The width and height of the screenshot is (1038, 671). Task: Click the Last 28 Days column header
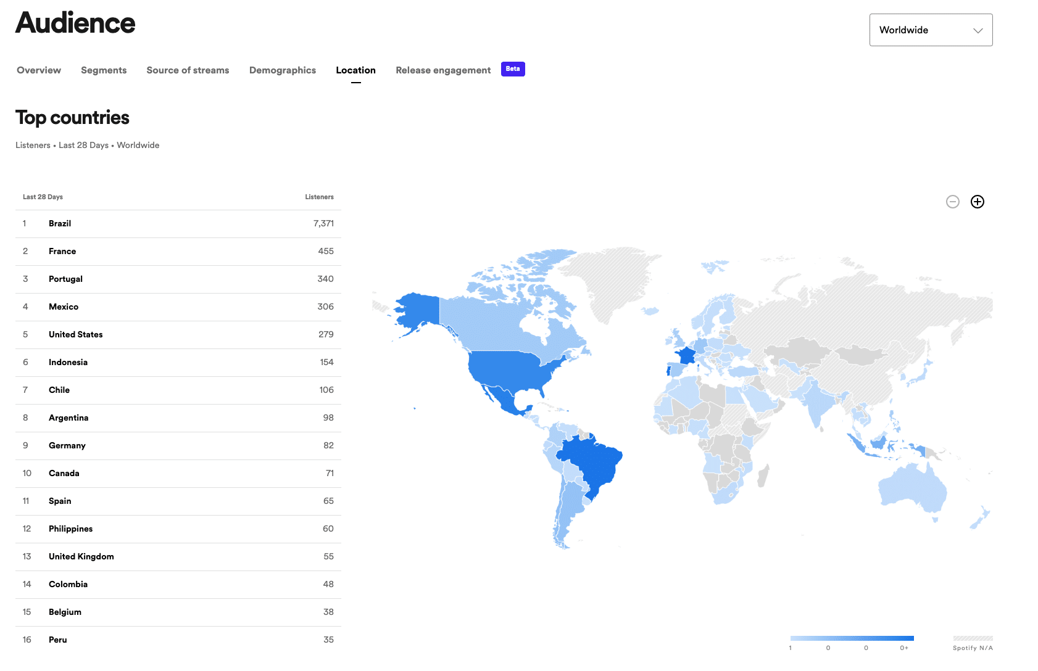pyautogui.click(x=43, y=197)
